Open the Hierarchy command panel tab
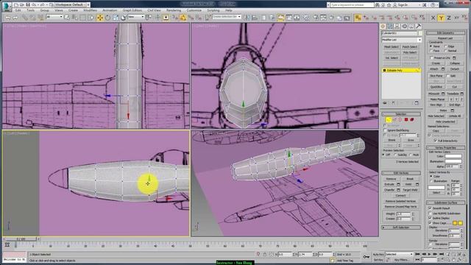This screenshot has height=265, width=471. (x=397, y=26)
